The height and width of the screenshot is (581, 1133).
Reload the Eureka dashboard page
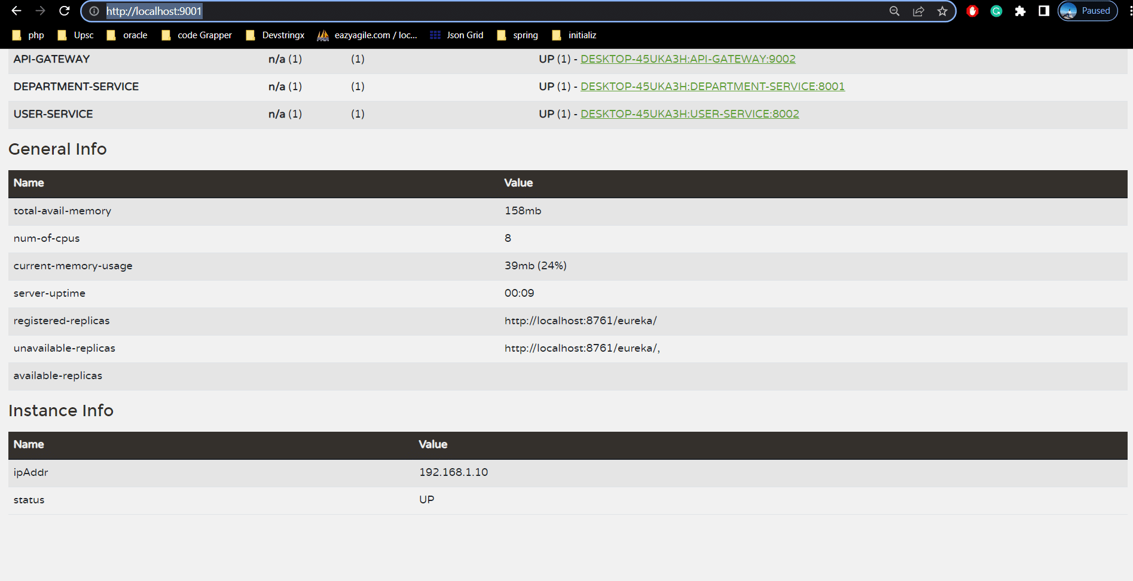click(65, 11)
